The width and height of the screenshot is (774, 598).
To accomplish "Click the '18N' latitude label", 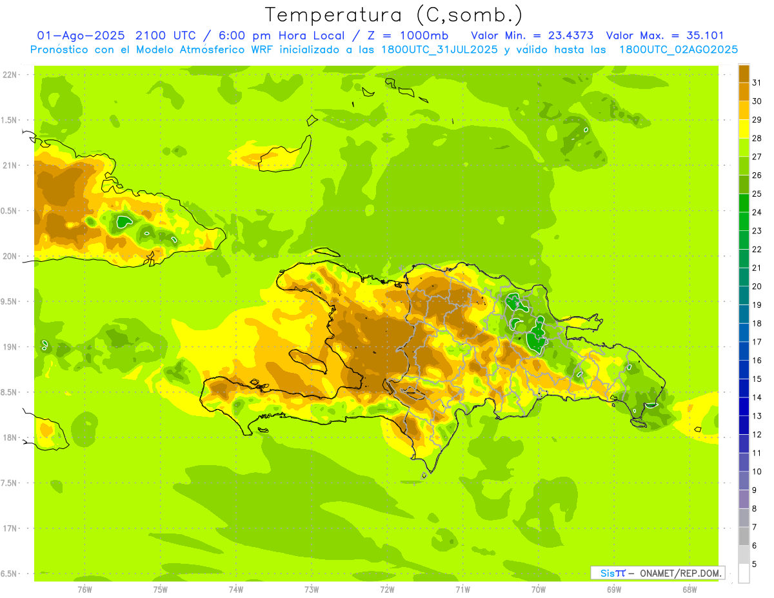I will [x=10, y=437].
